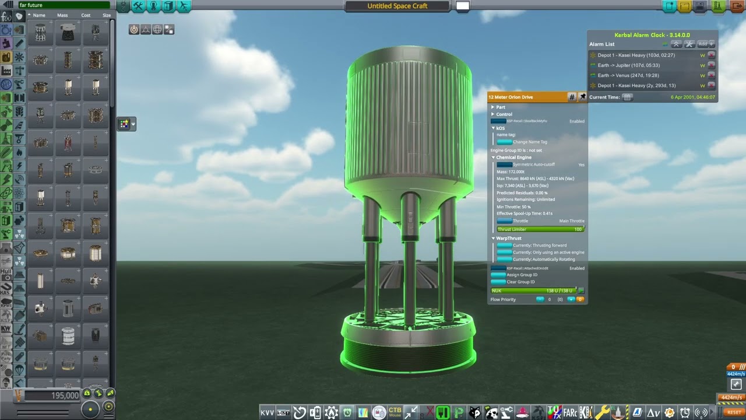Expand the bottom toolbar with right arrow
The width and height of the screenshot is (746, 420).
pos(711,413)
